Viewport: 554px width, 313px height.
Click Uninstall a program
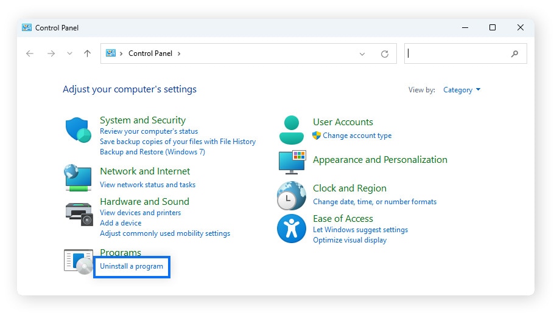coord(131,266)
